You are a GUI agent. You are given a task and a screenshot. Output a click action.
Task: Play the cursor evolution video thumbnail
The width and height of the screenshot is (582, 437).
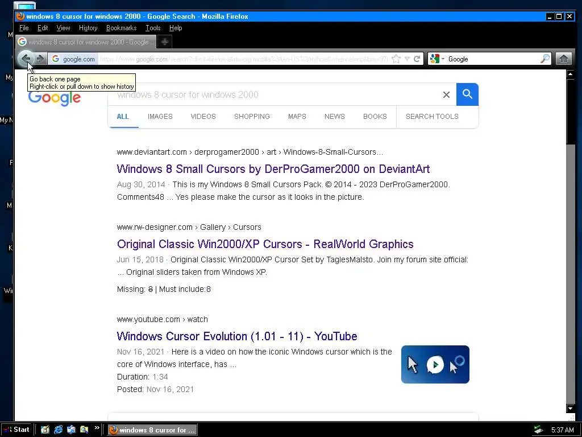[x=435, y=365]
